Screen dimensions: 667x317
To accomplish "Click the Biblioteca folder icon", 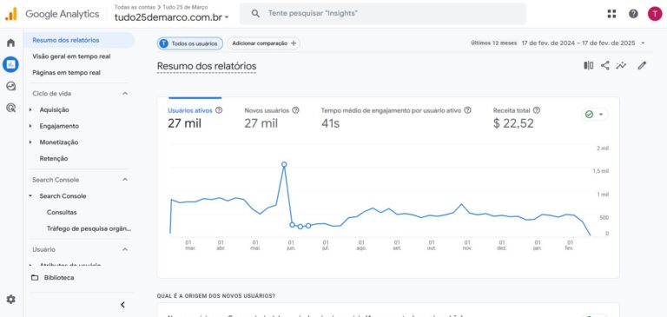I will pos(35,277).
